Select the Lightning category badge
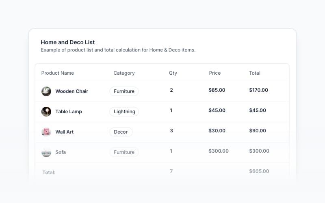Screen dimensions: 325x203 point(124,112)
